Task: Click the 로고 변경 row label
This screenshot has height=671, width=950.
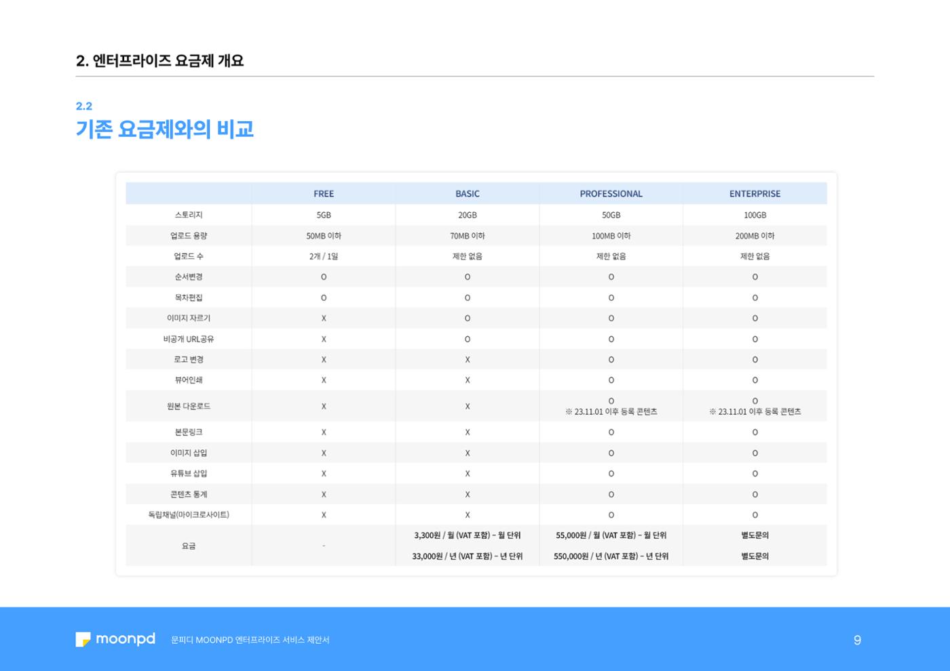Action: [x=189, y=359]
